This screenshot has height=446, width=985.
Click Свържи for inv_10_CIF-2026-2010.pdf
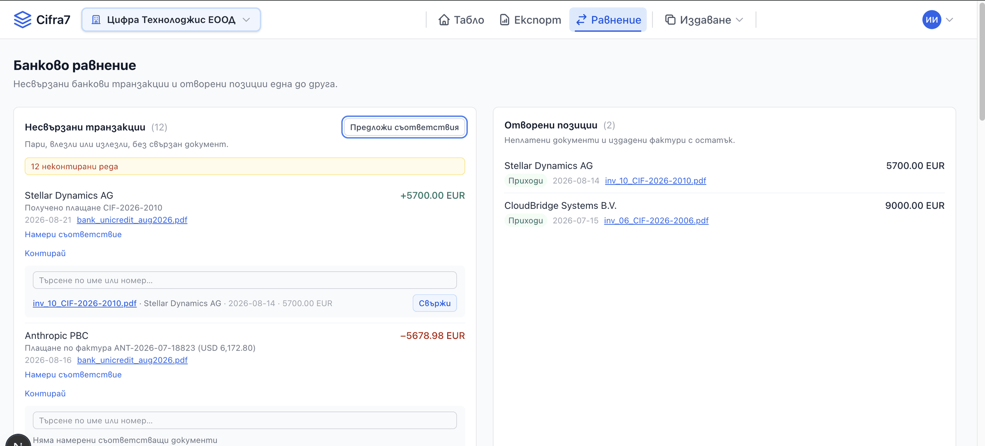point(435,303)
